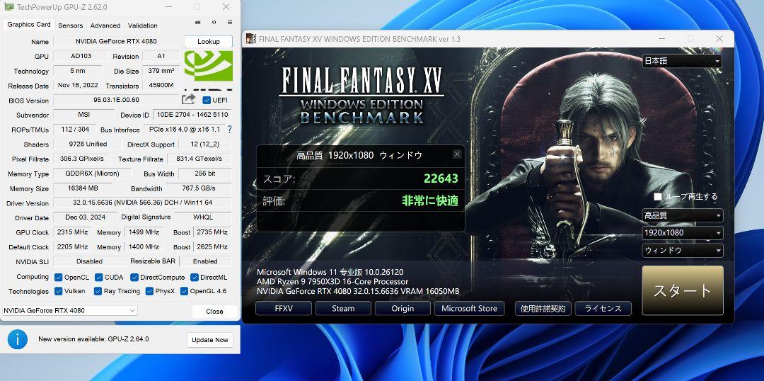This screenshot has width=764, height=381.
Task: Minimize the GPU-Z window
Action: point(168,7)
